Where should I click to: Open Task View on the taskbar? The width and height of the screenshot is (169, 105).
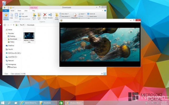[x=16, y=103]
